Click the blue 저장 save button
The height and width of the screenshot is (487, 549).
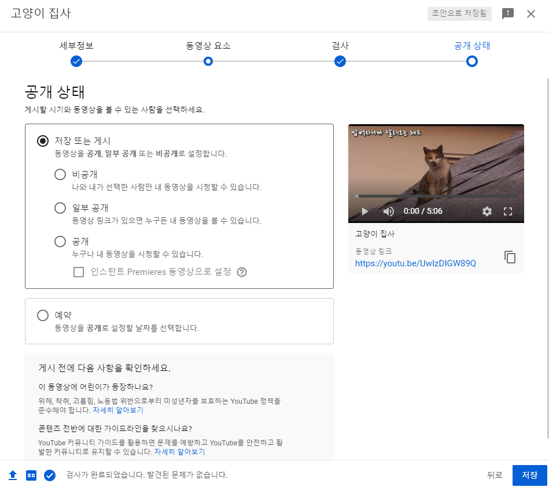point(529,475)
